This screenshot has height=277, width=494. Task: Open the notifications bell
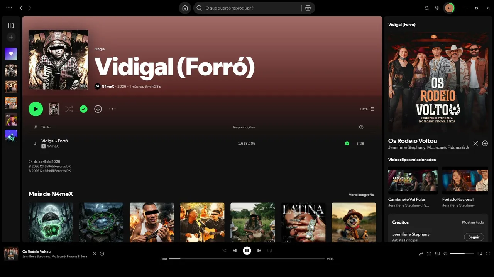[x=426, y=8]
